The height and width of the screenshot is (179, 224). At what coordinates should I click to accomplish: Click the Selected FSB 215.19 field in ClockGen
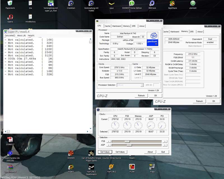[x=127, y=131]
